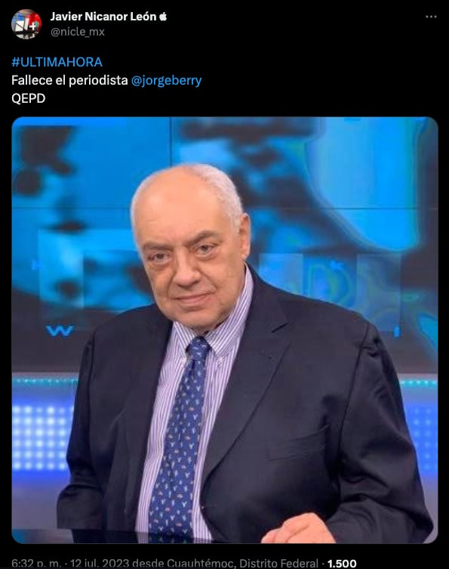
Task: Click the W logo in the photo background
Action: [60, 330]
